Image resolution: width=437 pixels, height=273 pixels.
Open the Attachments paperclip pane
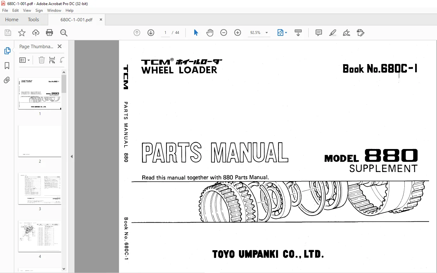tap(7, 80)
